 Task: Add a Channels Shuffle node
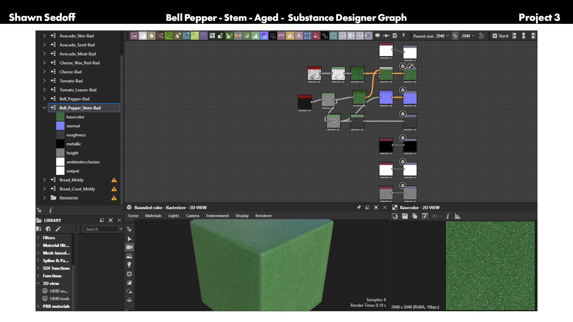(x=160, y=36)
